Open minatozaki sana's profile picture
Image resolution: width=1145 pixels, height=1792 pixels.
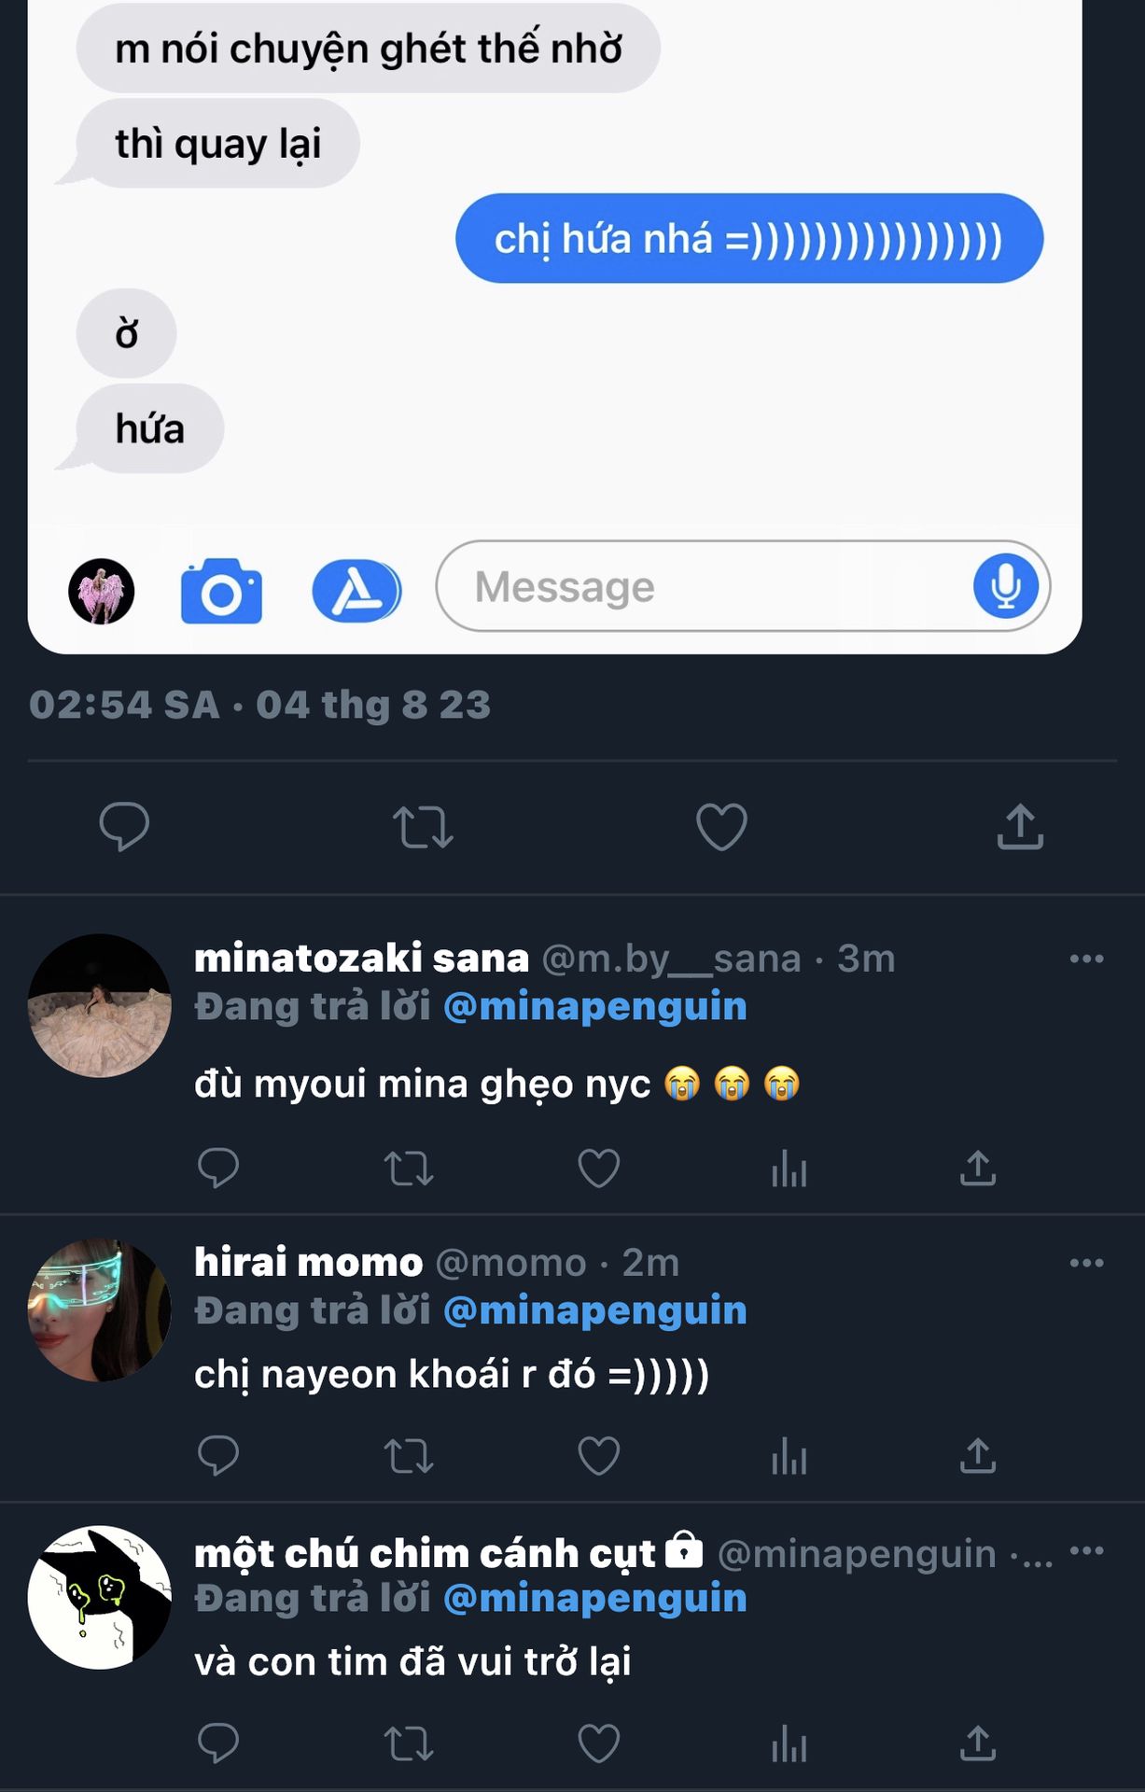[100, 1005]
